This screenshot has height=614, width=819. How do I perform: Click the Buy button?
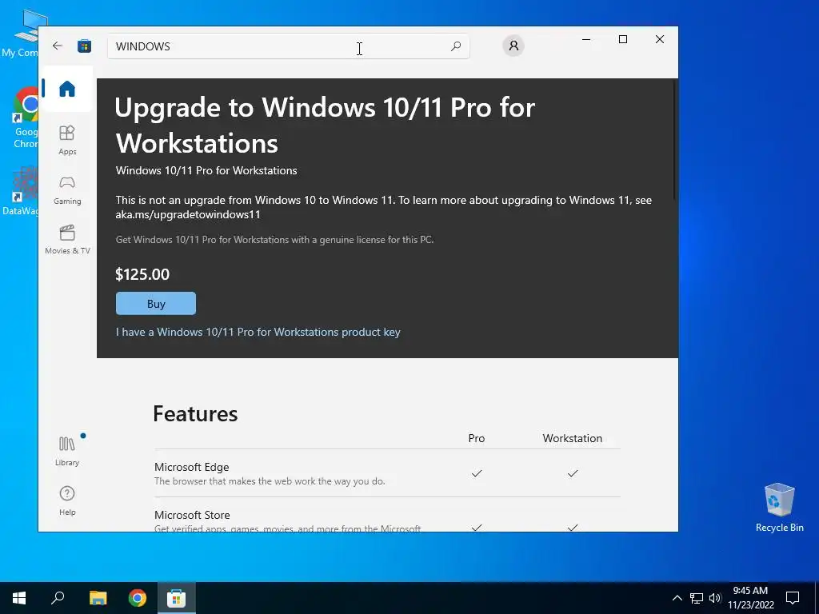pos(156,303)
